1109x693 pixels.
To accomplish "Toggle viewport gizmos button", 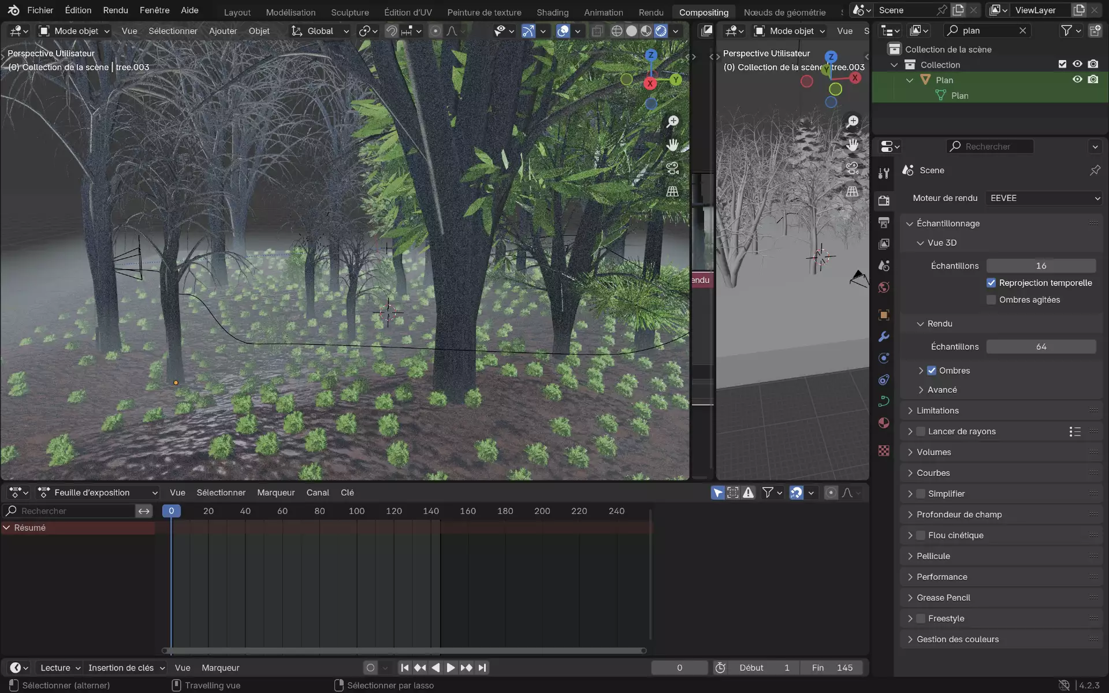I will click(528, 31).
